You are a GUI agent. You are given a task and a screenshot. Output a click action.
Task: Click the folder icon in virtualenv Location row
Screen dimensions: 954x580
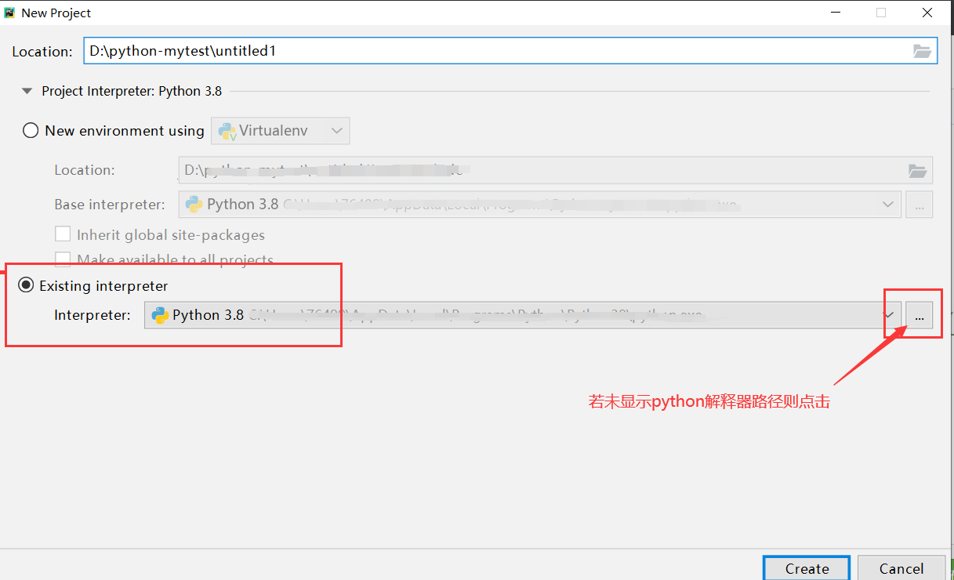point(916,170)
